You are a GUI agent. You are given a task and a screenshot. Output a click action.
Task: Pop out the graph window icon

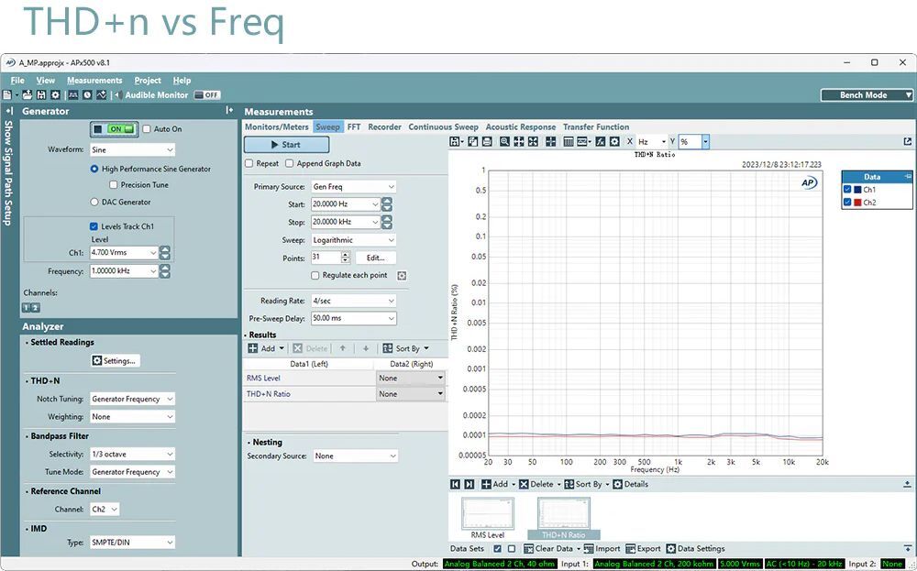(907, 141)
